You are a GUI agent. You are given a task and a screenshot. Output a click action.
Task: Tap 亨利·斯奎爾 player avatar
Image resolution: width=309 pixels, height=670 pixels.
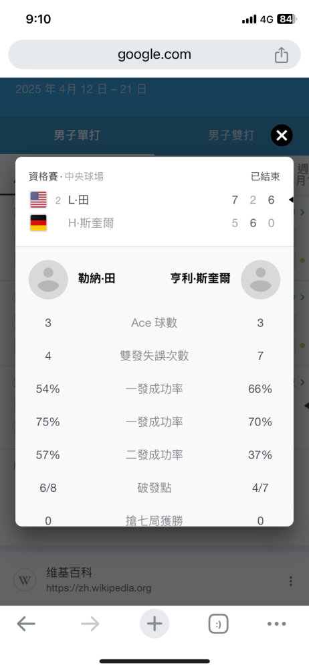pos(260,279)
